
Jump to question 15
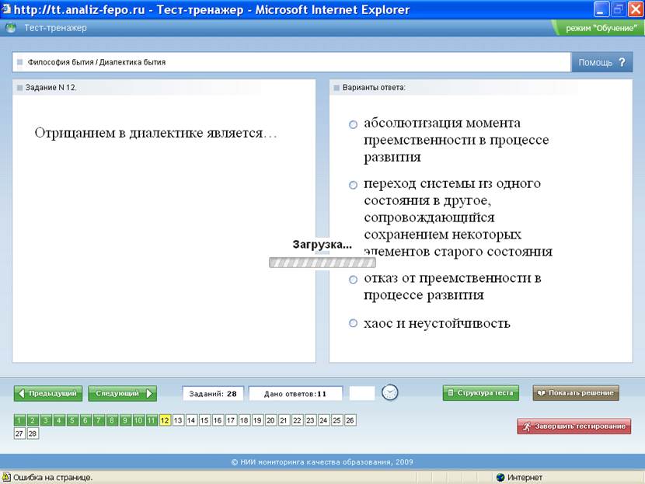pyautogui.click(x=204, y=420)
